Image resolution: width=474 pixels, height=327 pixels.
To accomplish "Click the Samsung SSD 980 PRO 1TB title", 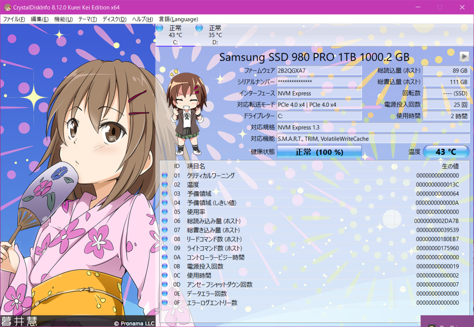I will [x=314, y=57].
